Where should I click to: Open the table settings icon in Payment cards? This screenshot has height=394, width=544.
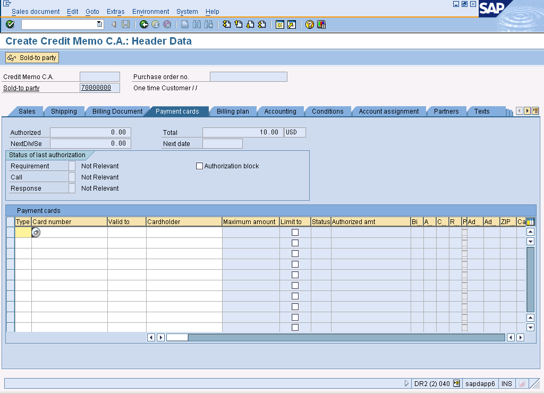click(x=531, y=221)
